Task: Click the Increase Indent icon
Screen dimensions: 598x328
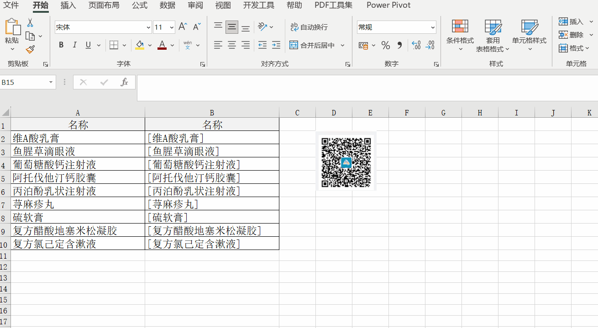Action: pyautogui.click(x=276, y=45)
